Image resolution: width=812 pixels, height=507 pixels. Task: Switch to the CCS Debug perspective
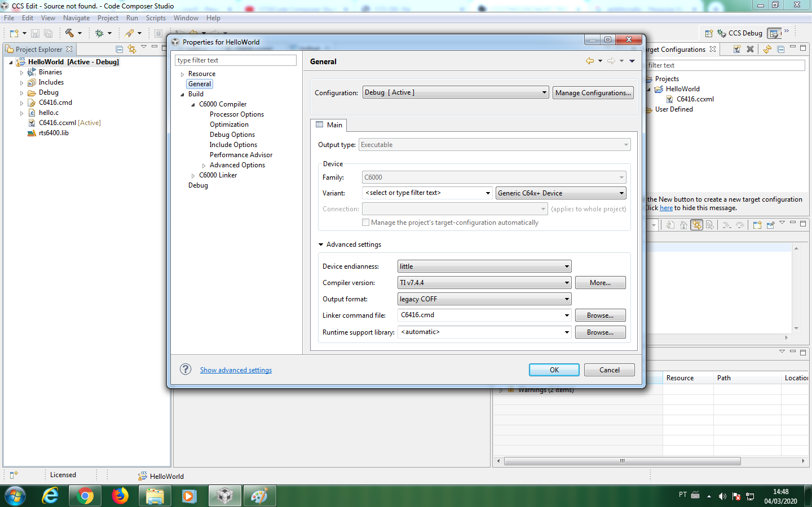click(x=740, y=33)
